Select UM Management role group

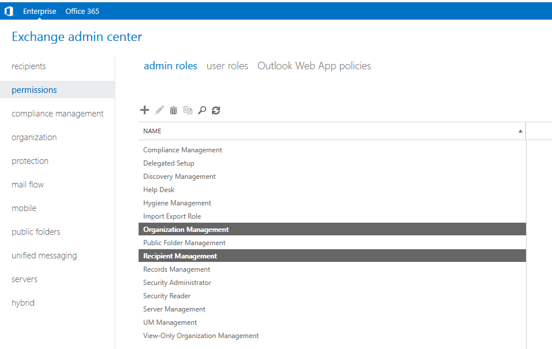pyautogui.click(x=332, y=322)
